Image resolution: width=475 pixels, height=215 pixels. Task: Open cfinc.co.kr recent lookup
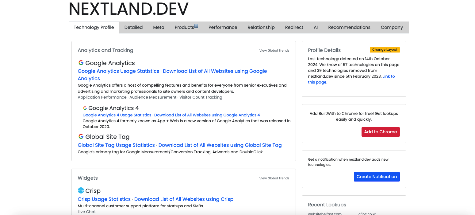tap(367, 213)
